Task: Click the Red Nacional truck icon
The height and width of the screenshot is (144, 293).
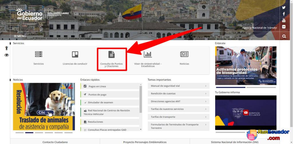Action: 85,110
